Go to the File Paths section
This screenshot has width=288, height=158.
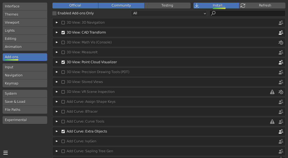[25, 110]
